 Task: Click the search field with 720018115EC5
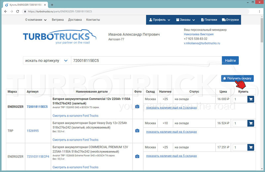(146, 60)
